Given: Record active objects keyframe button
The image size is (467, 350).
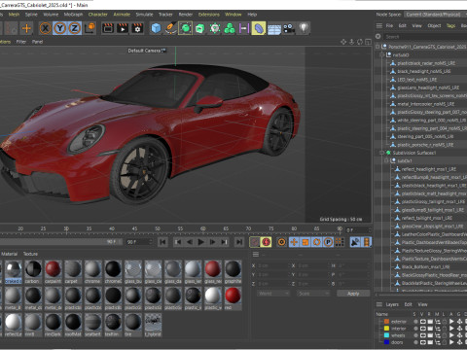Looking at the screenshot, I should tap(255, 242).
